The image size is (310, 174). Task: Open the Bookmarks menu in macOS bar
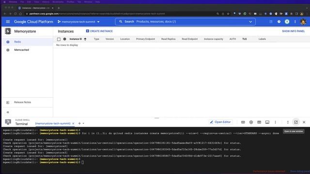[58, 2]
